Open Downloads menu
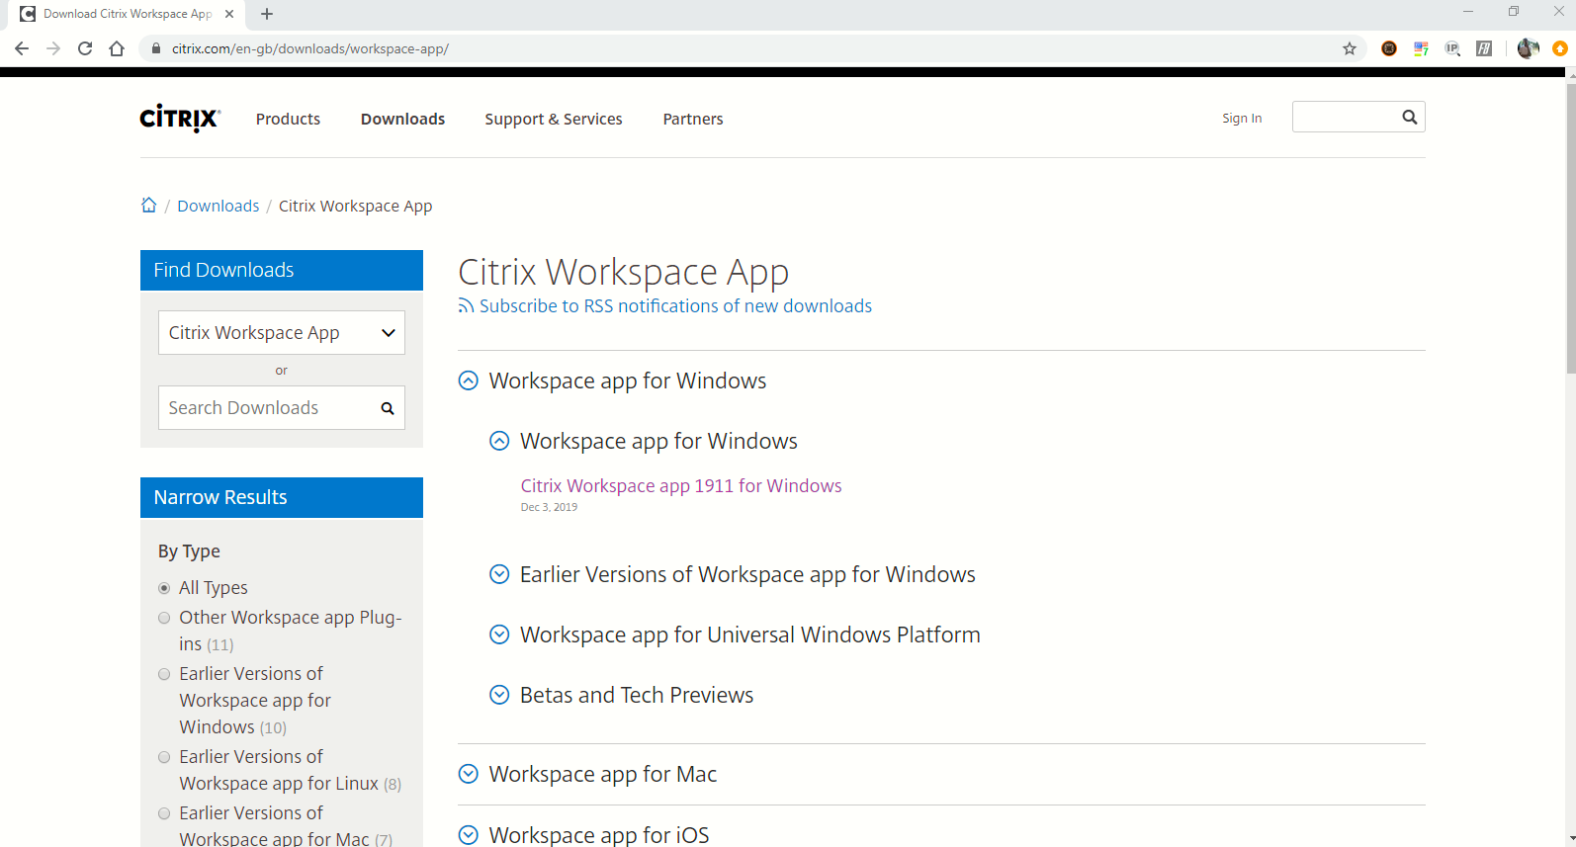This screenshot has height=847, width=1576. [x=402, y=119]
